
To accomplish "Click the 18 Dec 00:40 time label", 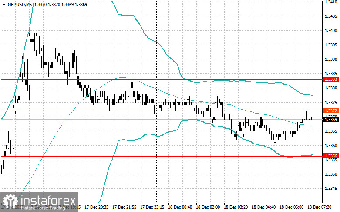I will coord(180,207).
